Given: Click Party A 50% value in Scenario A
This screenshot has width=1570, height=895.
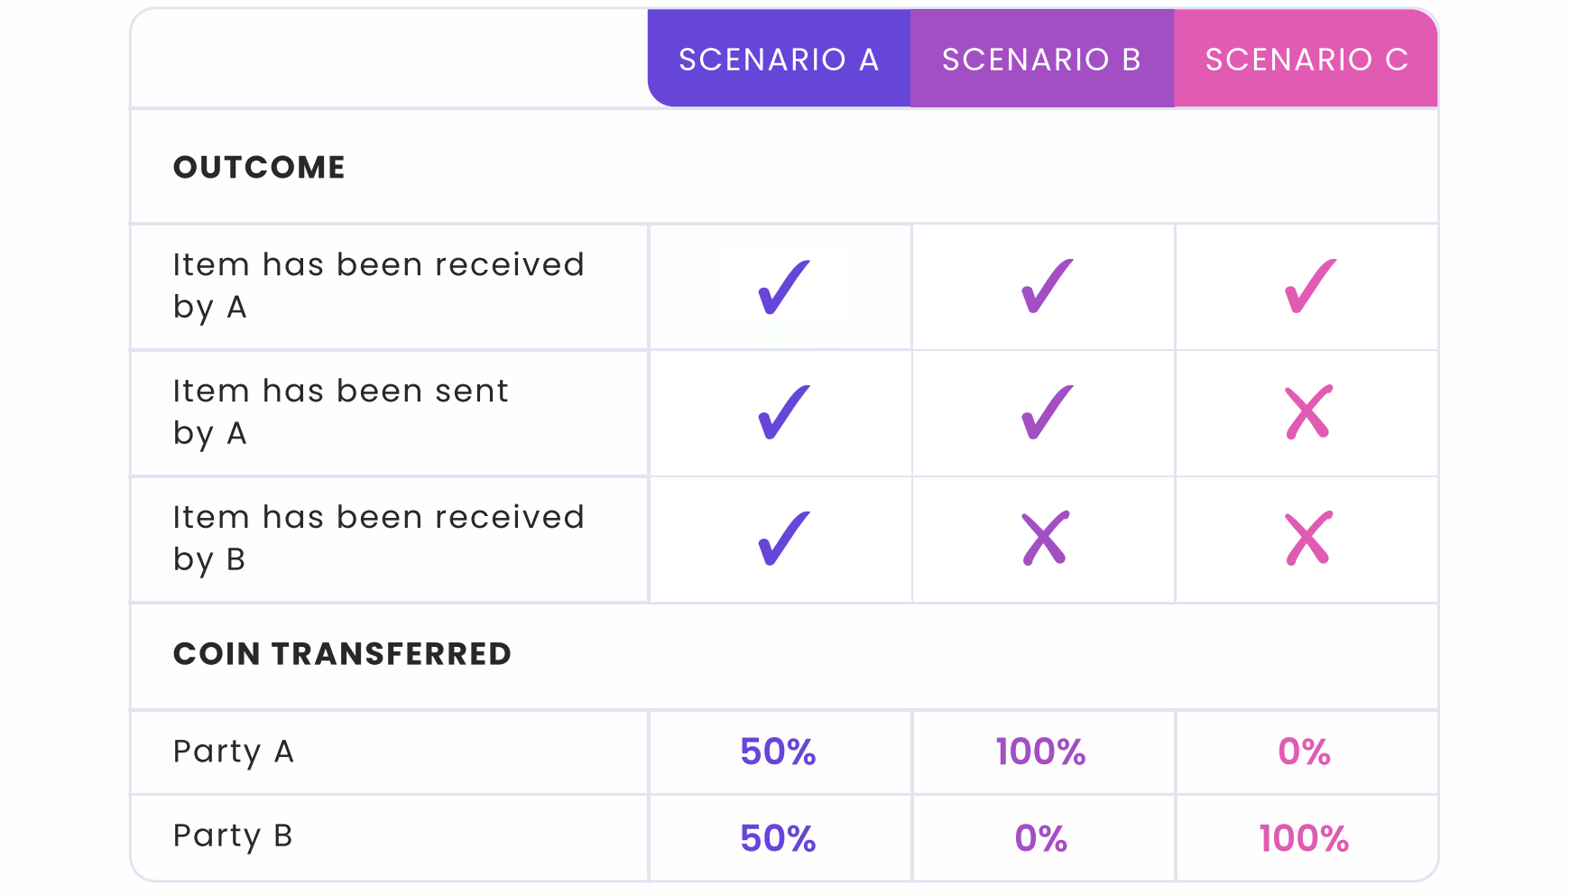Looking at the screenshot, I should click(778, 752).
